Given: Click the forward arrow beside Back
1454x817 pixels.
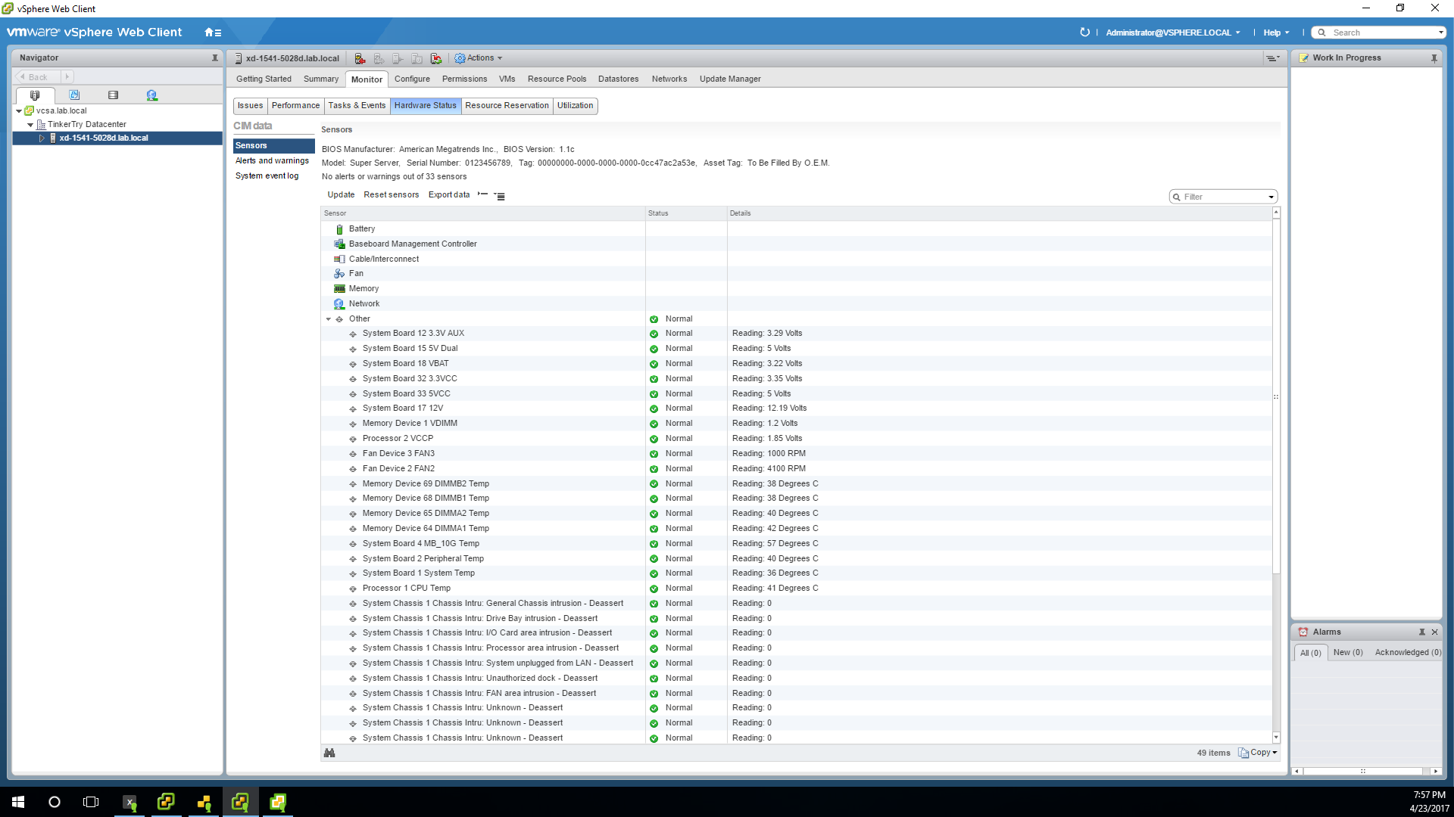Looking at the screenshot, I should [x=67, y=76].
